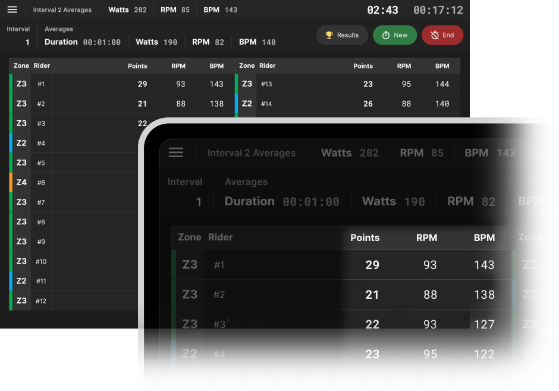559x391 pixels.
Task: Select rider #11 row
Action: [x=74, y=281]
